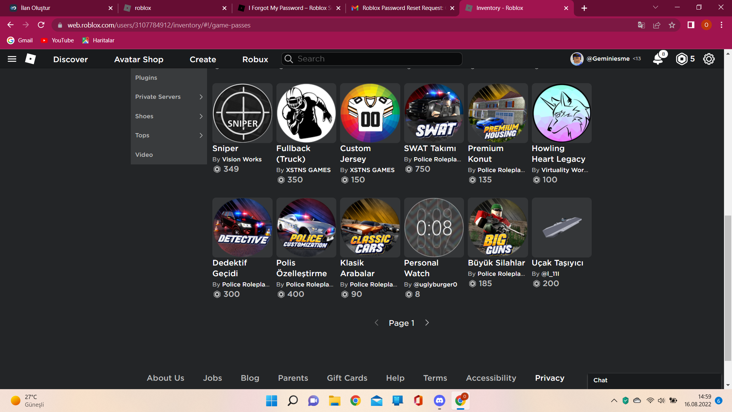
Task: Expand the Shoes category
Action: pyautogui.click(x=169, y=116)
